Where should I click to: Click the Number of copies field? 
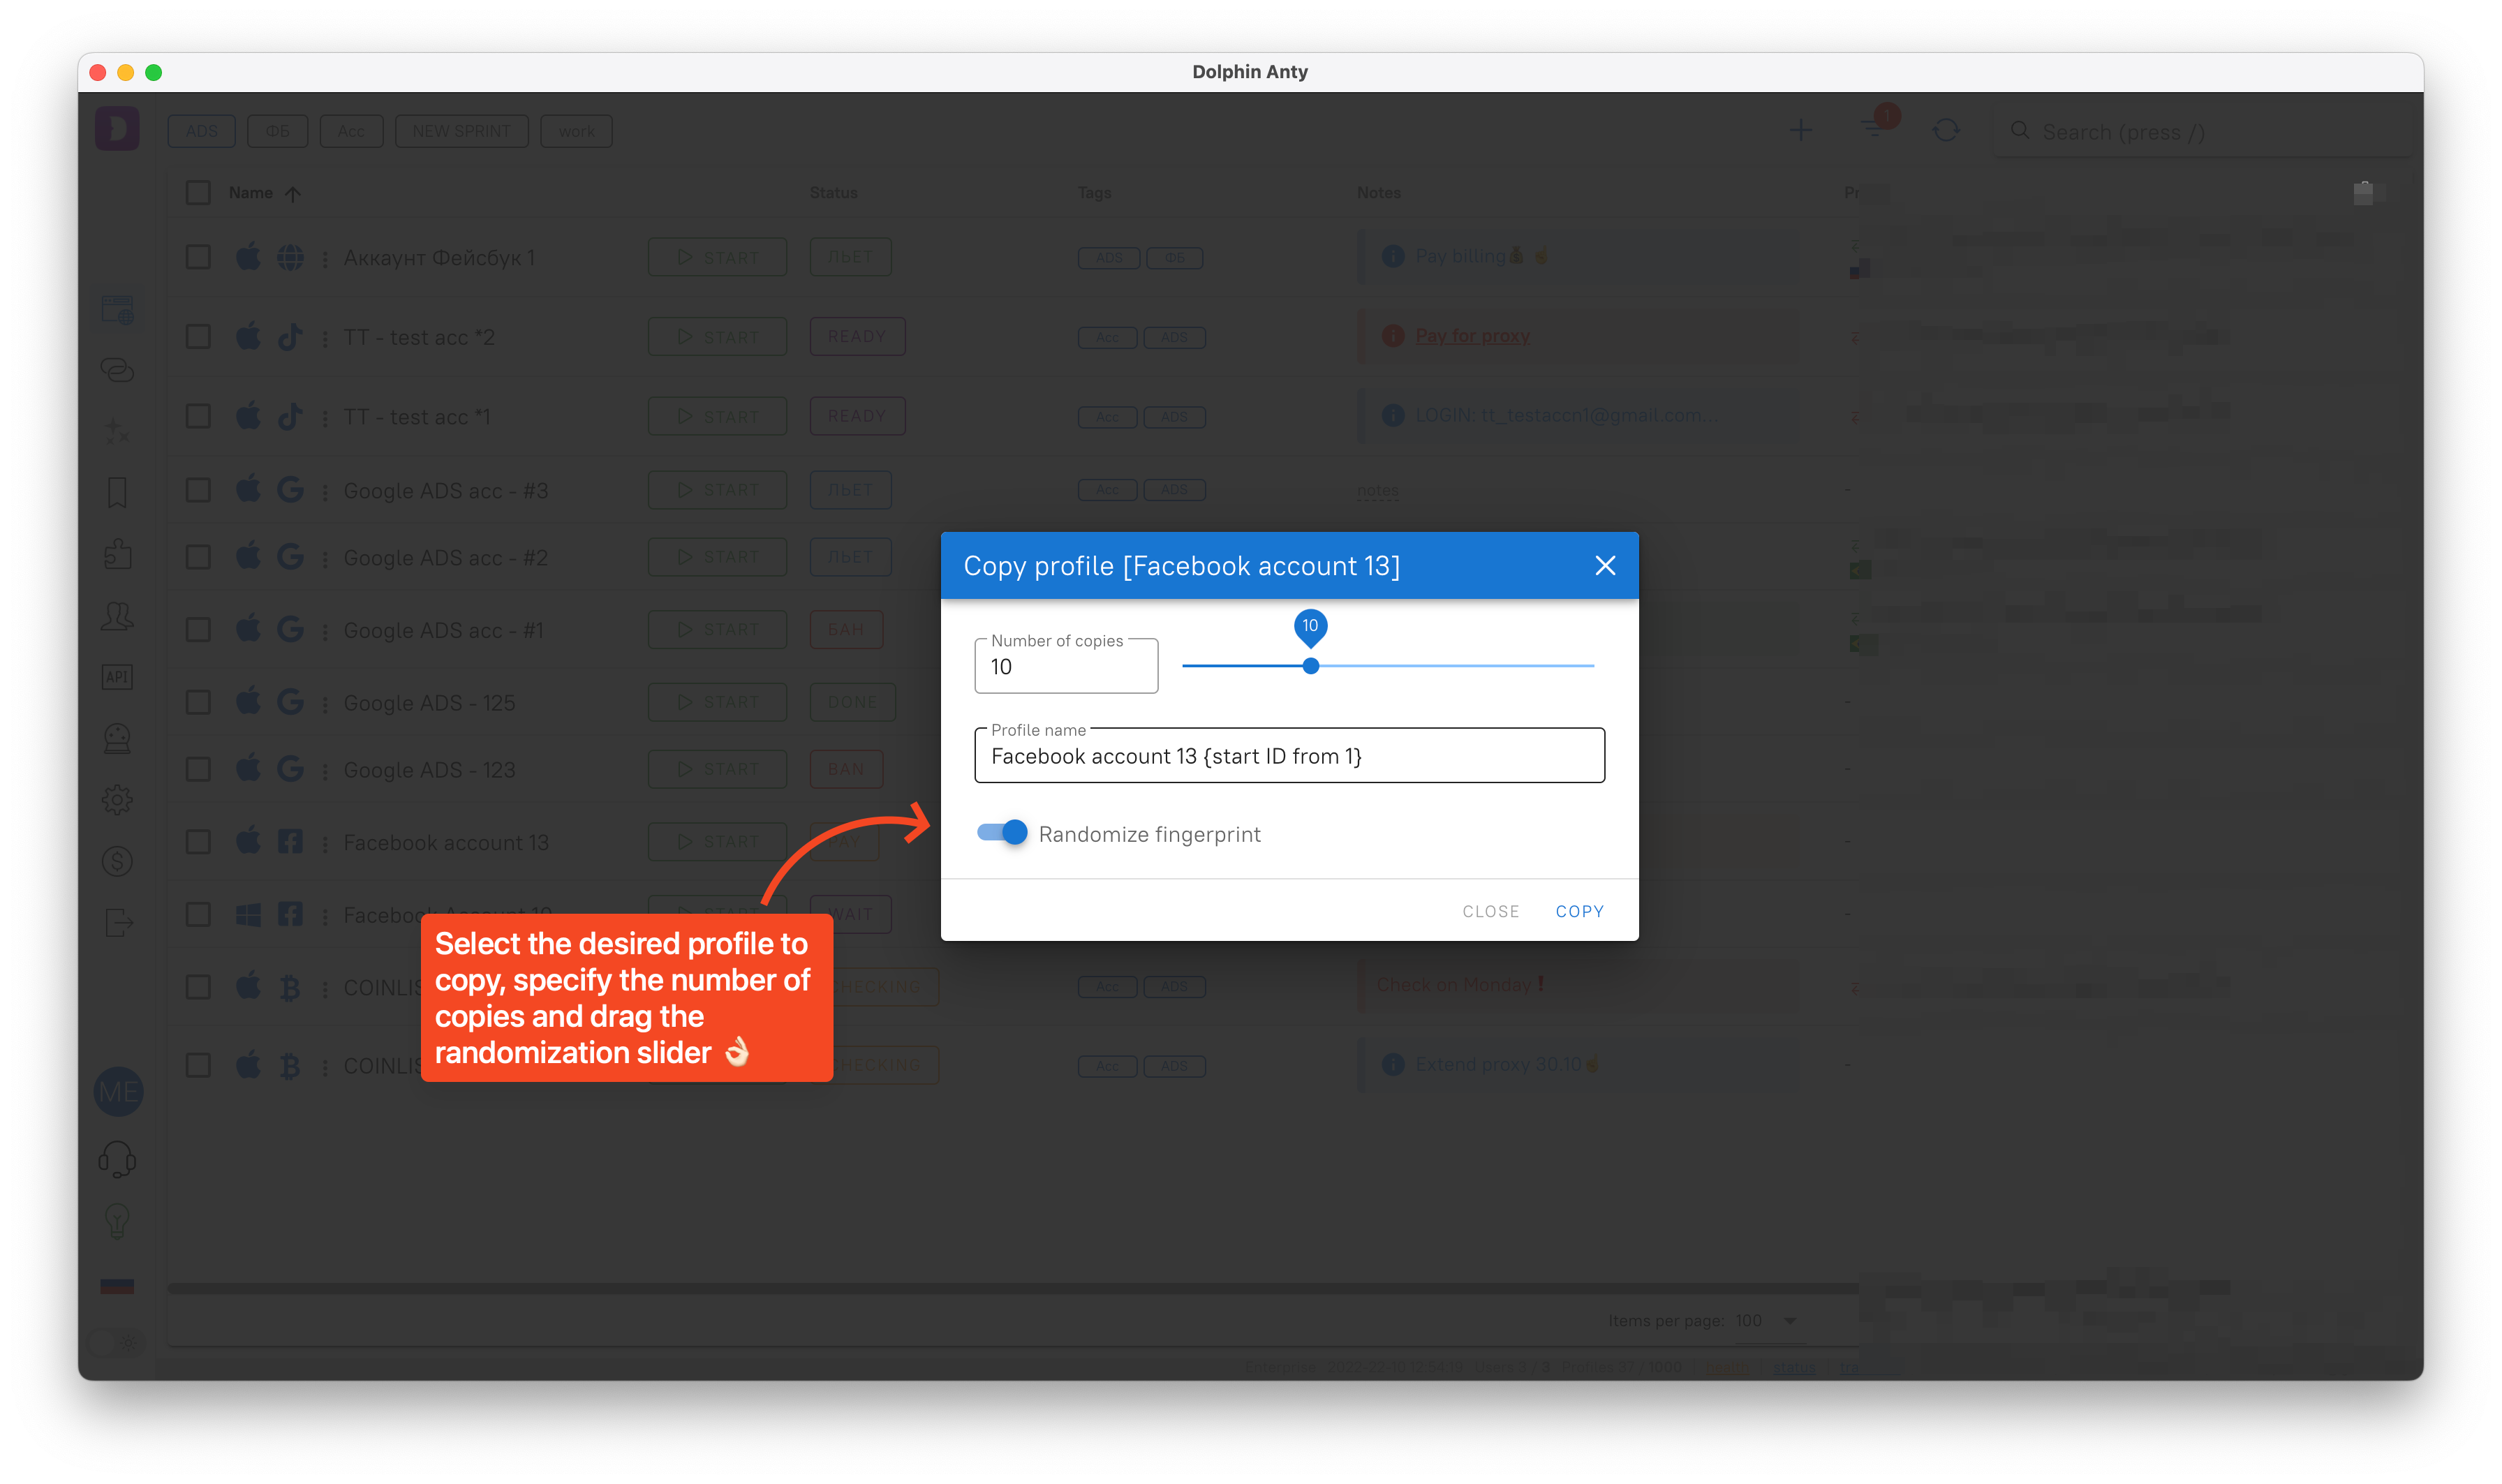coord(1066,666)
